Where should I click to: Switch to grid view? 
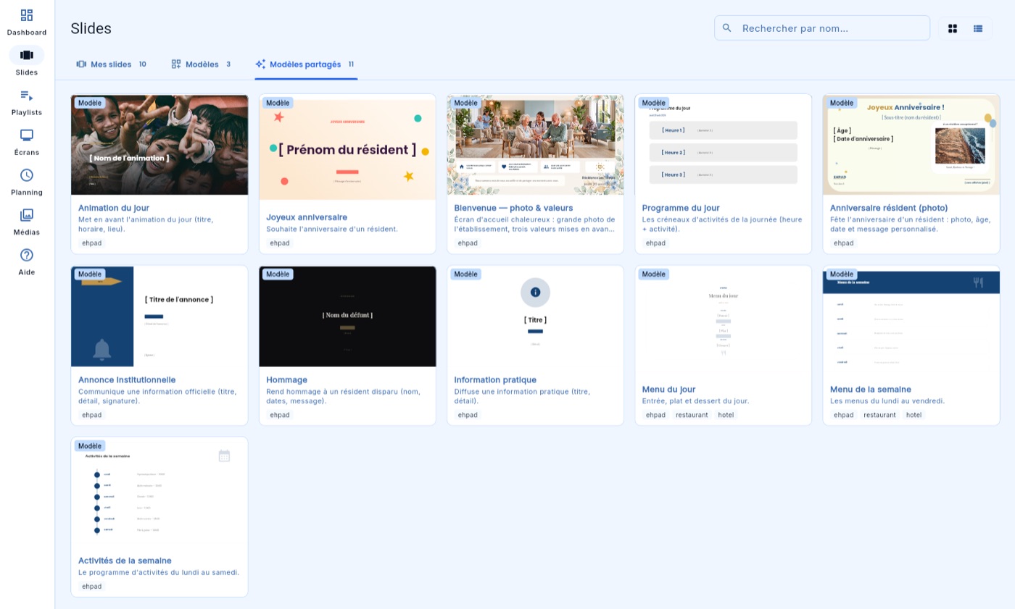click(953, 28)
